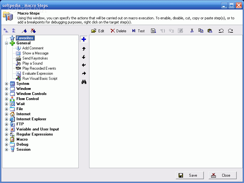
Task: Click the collapse all tree icon
Action: coord(14,30)
